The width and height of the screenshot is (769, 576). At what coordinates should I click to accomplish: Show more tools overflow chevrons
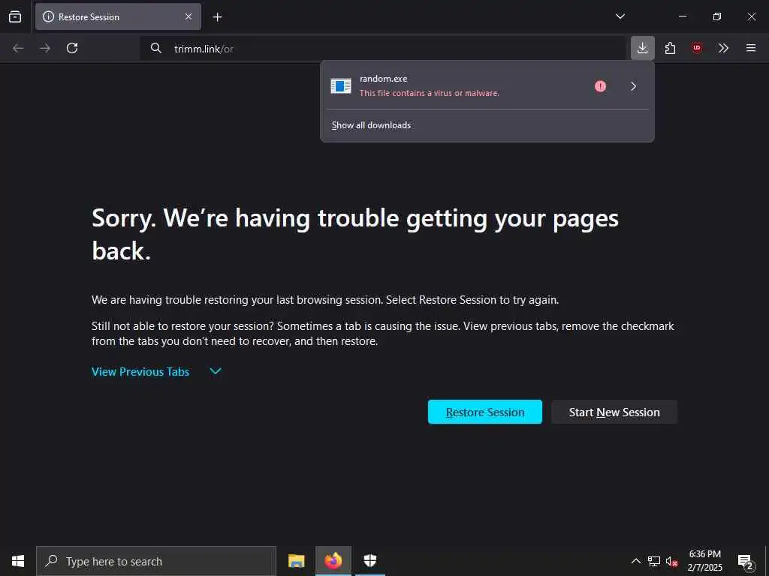tap(723, 48)
